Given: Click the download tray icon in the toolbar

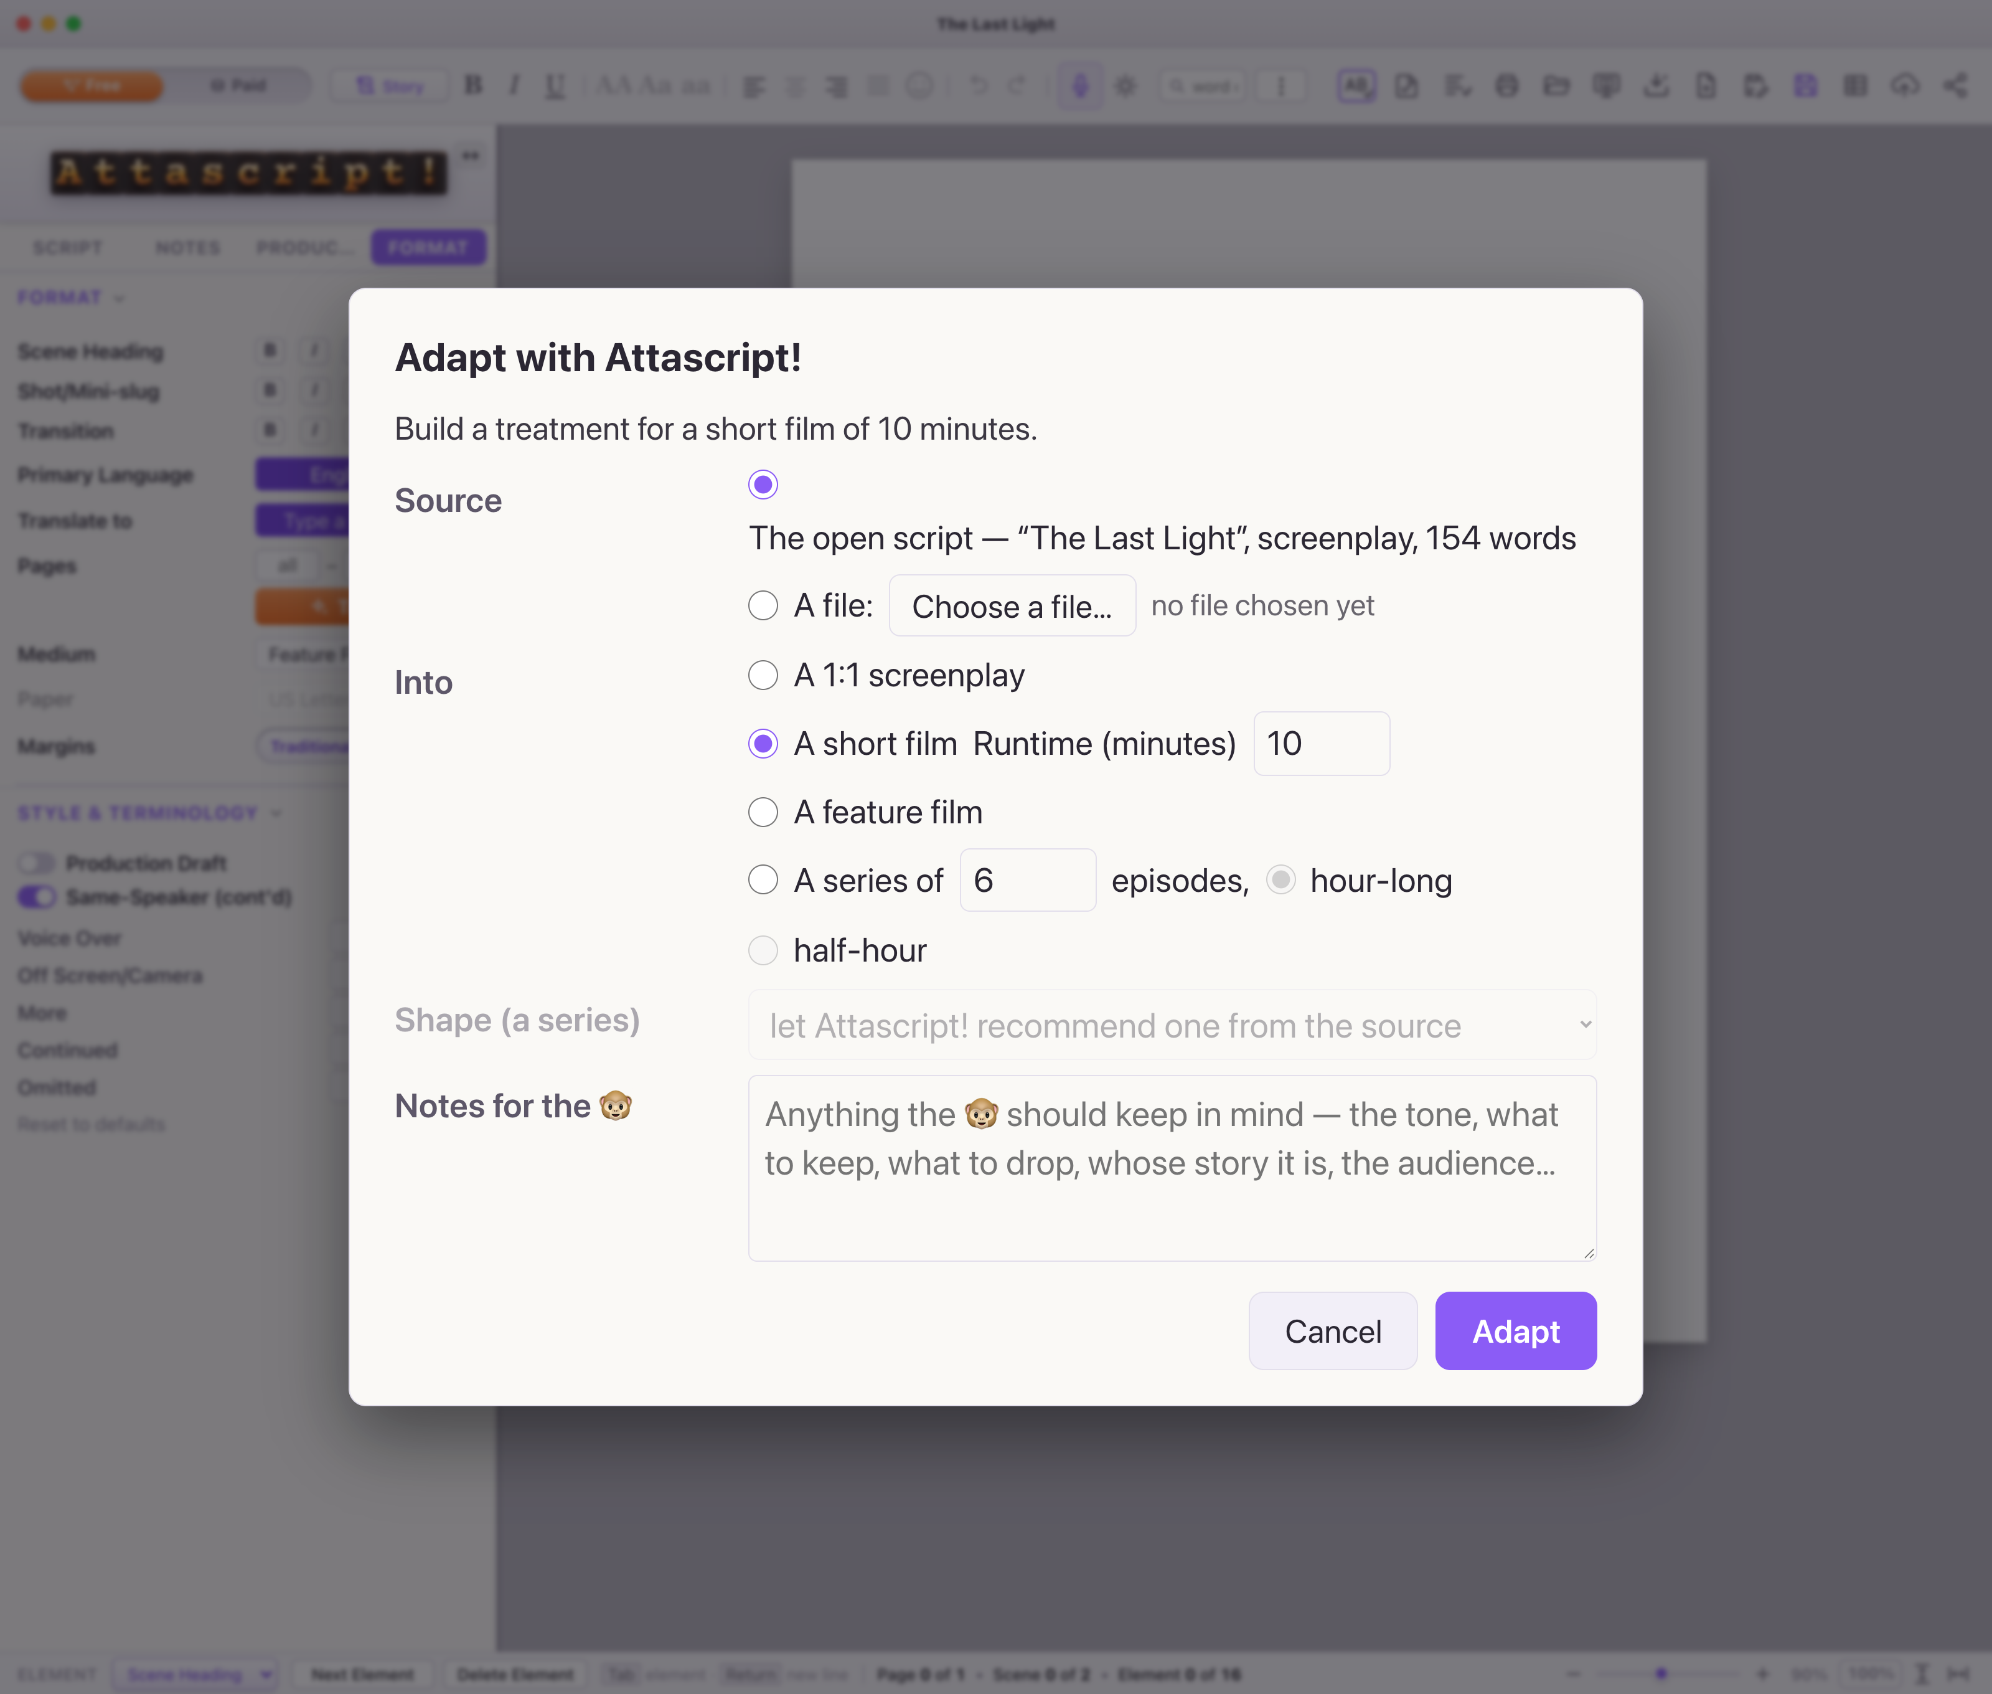Looking at the screenshot, I should tap(1656, 85).
